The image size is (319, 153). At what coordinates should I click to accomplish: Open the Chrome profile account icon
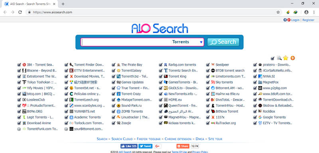click(306, 12)
